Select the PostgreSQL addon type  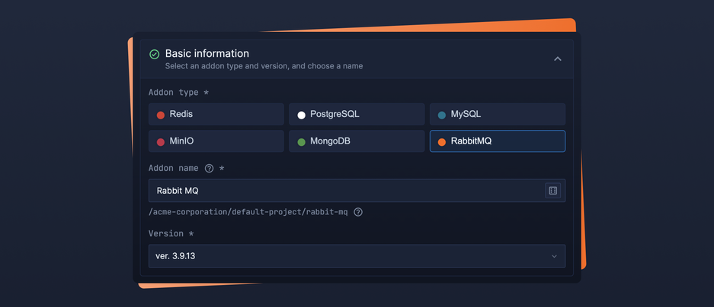(x=357, y=115)
